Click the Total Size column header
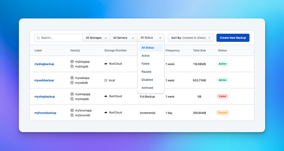This screenshot has height=151, width=284. (x=199, y=50)
